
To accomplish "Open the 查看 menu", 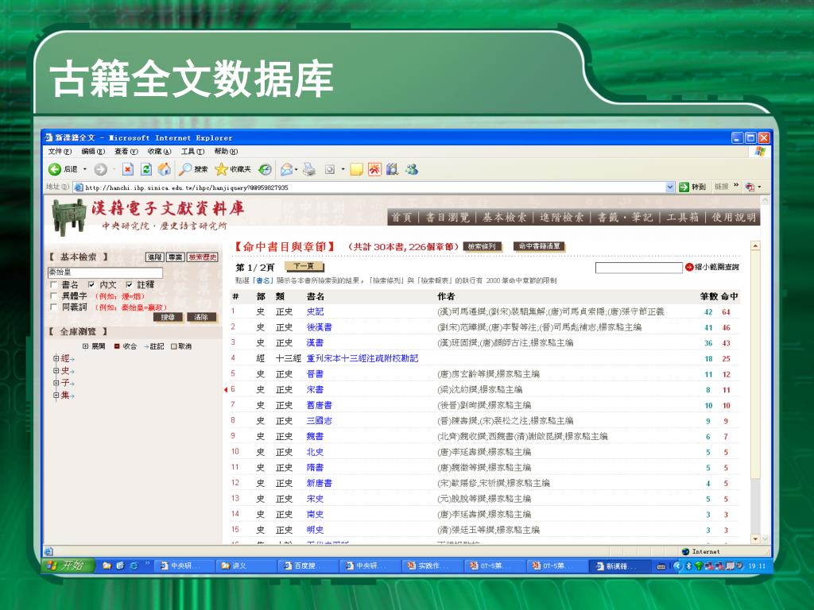I will [x=126, y=152].
